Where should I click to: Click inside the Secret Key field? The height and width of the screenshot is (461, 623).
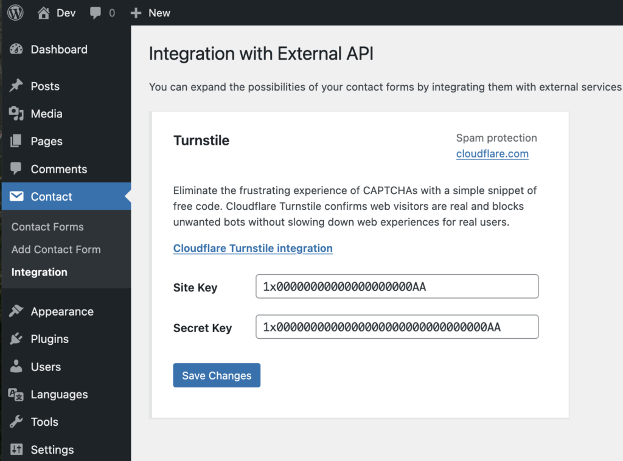(x=397, y=327)
